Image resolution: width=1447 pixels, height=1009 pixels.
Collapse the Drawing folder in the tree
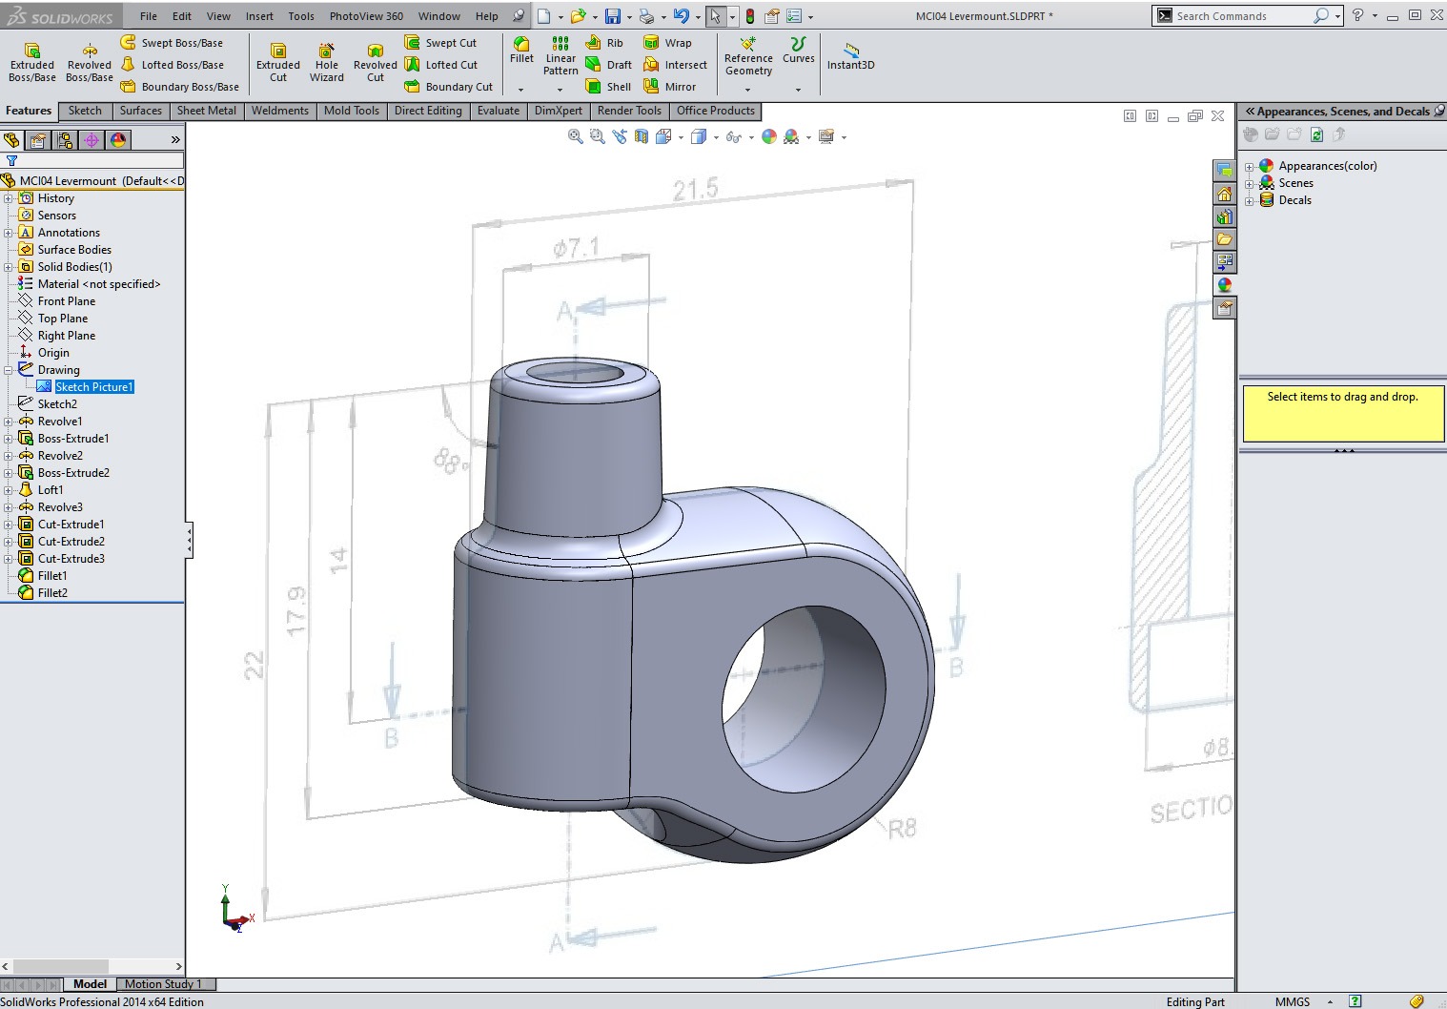[9, 370]
